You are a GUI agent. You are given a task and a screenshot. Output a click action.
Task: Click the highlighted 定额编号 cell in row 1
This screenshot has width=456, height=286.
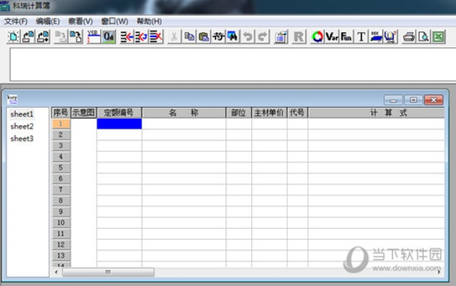point(119,124)
